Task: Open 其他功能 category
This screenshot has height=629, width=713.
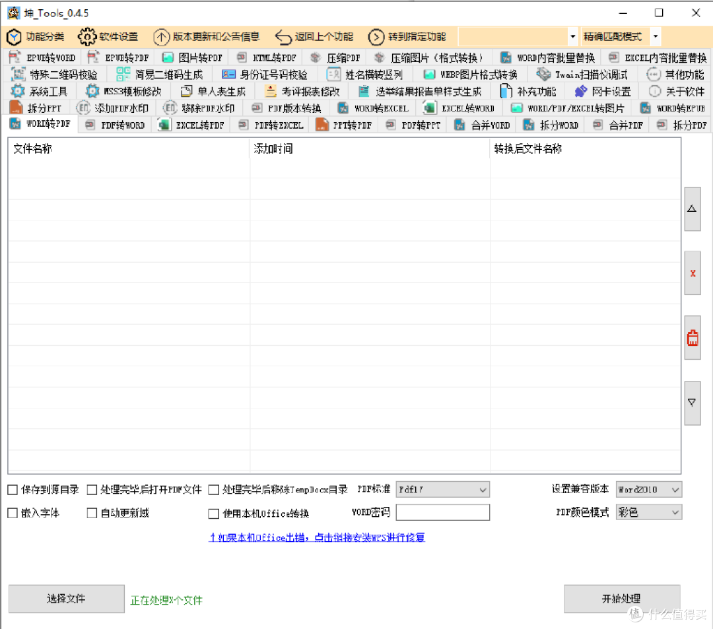Action: click(x=676, y=75)
